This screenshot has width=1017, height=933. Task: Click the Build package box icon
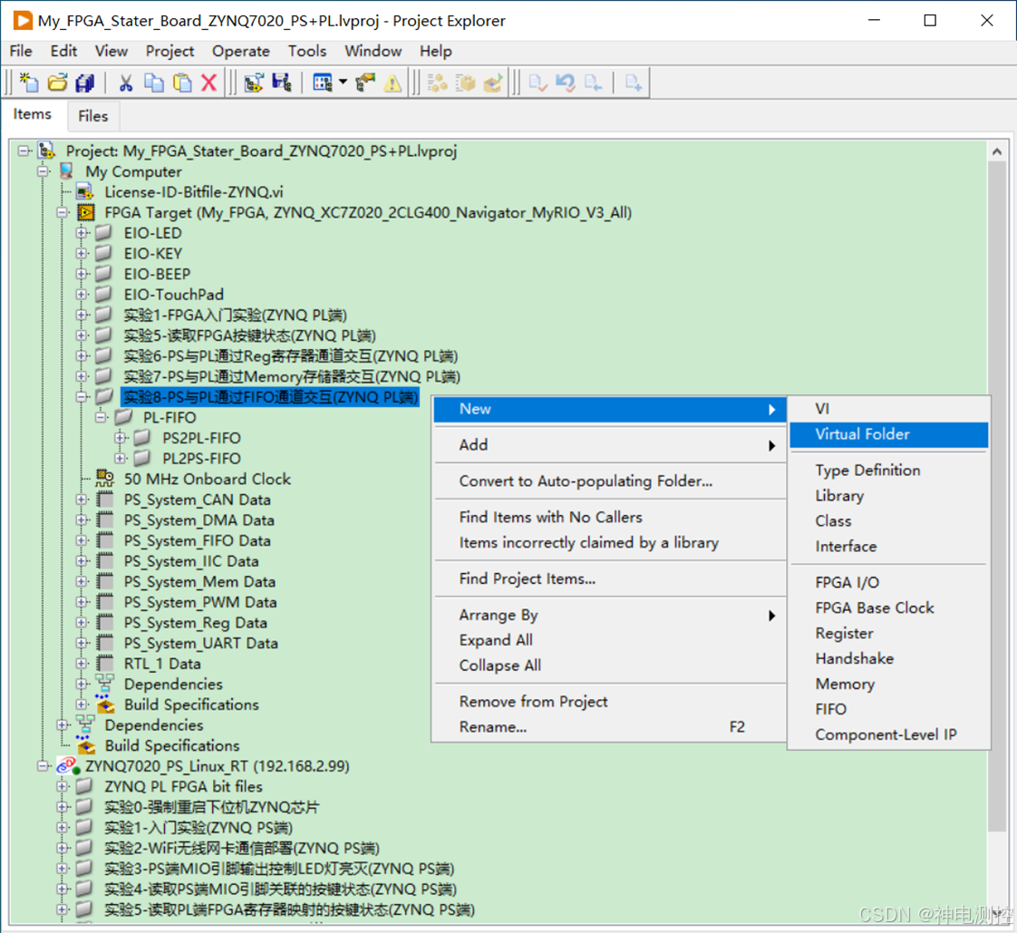click(465, 83)
